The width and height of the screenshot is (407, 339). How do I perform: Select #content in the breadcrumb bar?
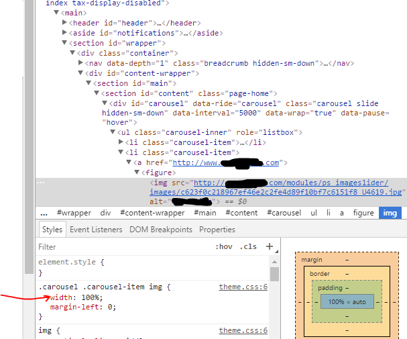pos(241,213)
